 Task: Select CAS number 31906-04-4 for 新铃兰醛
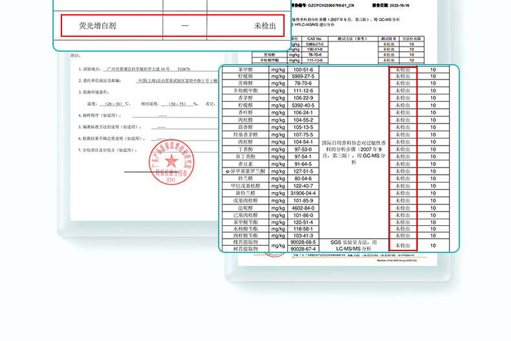tap(303, 193)
